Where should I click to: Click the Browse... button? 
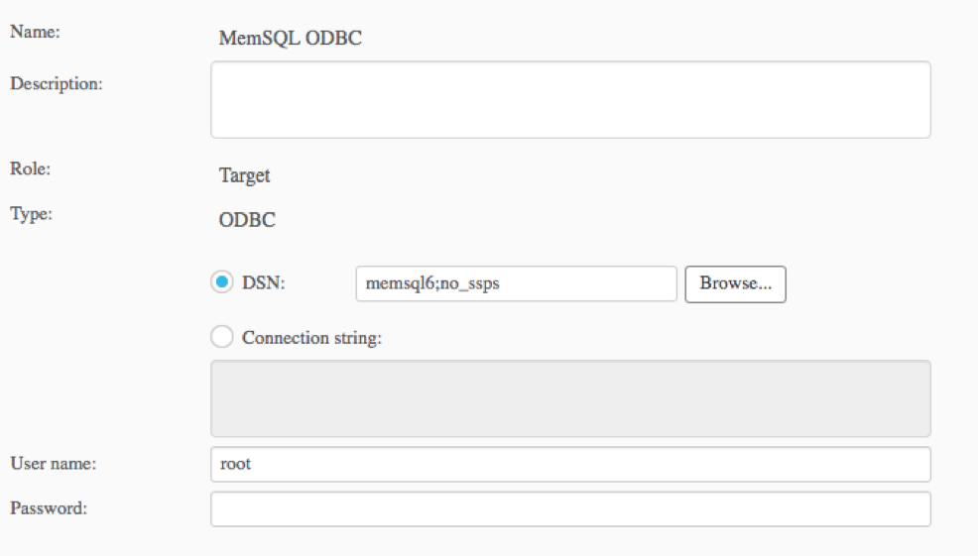pos(735,284)
